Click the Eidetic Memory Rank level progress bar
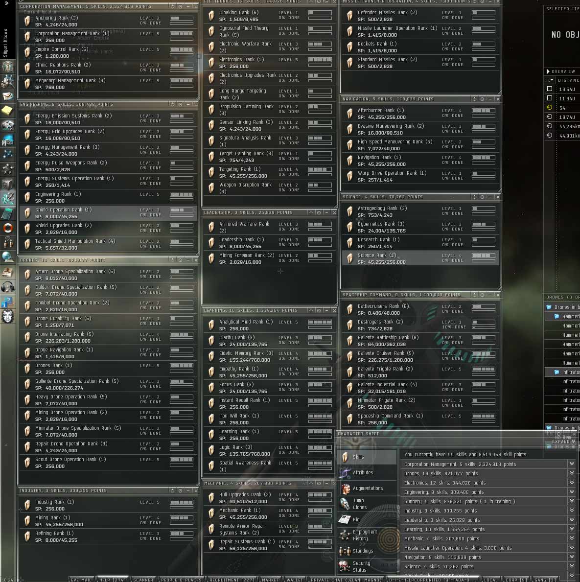580x582 pixels. (x=320, y=353)
